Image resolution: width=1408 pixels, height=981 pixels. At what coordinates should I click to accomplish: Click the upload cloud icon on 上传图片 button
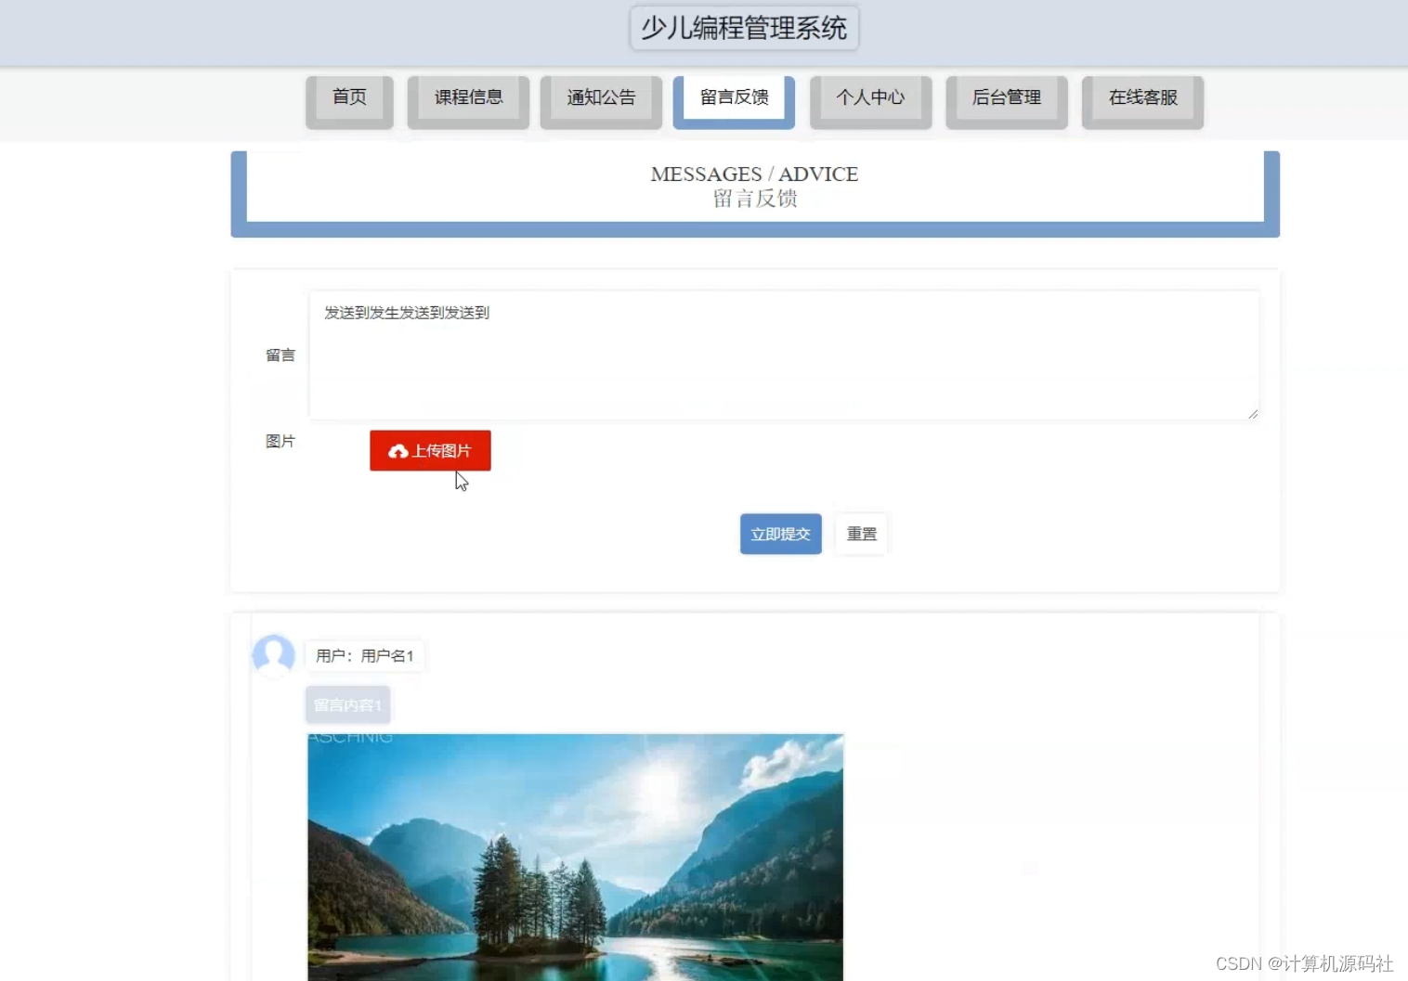398,451
